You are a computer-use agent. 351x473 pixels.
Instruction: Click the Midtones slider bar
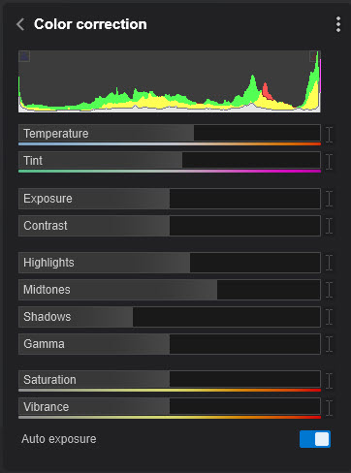pos(170,290)
